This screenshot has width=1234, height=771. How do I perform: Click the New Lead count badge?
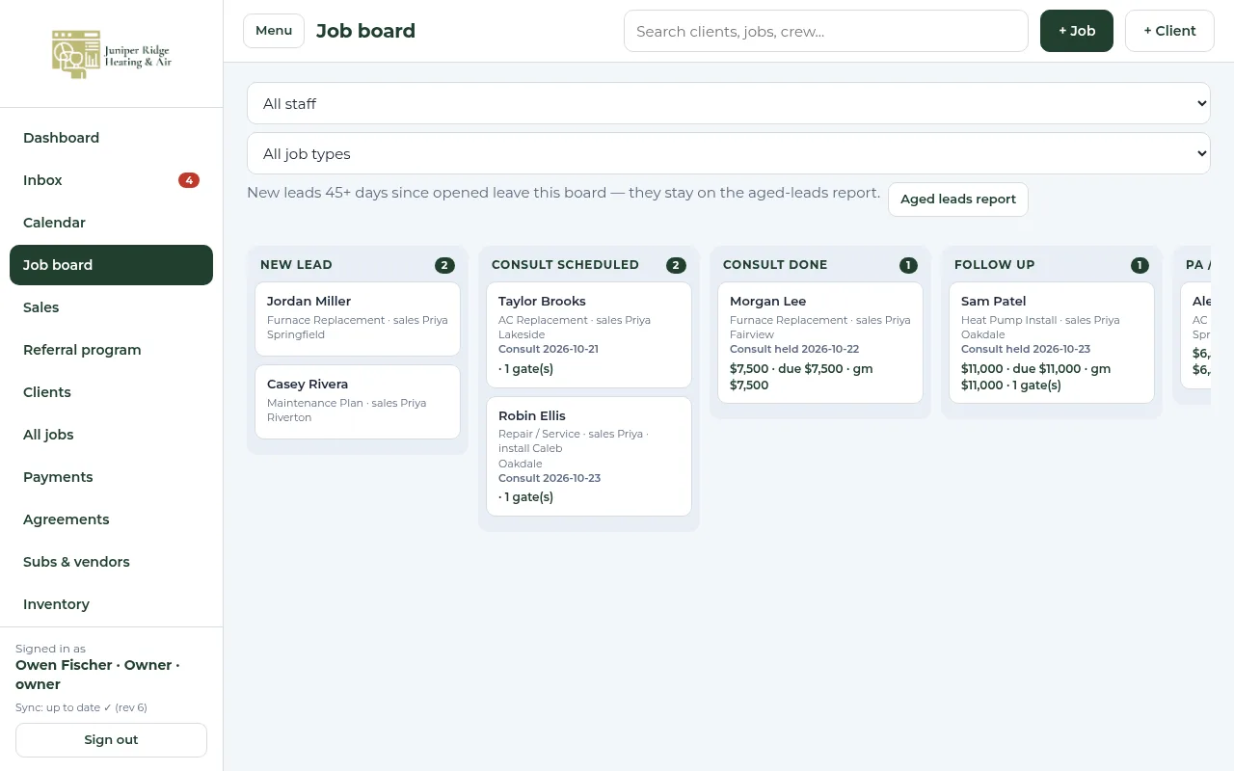444,265
